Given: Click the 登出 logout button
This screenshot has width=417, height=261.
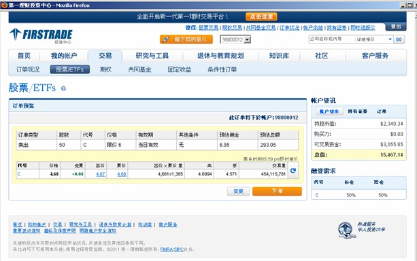Looking at the screenshot, I should (396, 27).
